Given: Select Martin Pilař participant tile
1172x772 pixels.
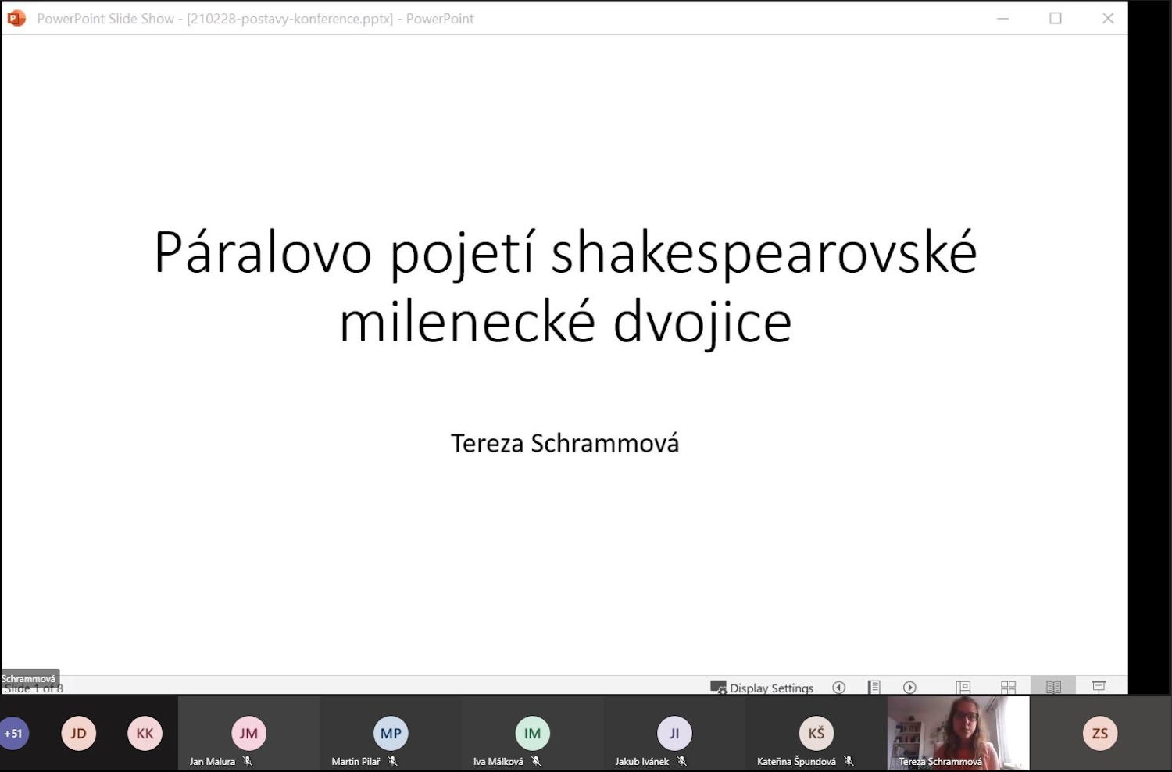Looking at the screenshot, I should [391, 734].
